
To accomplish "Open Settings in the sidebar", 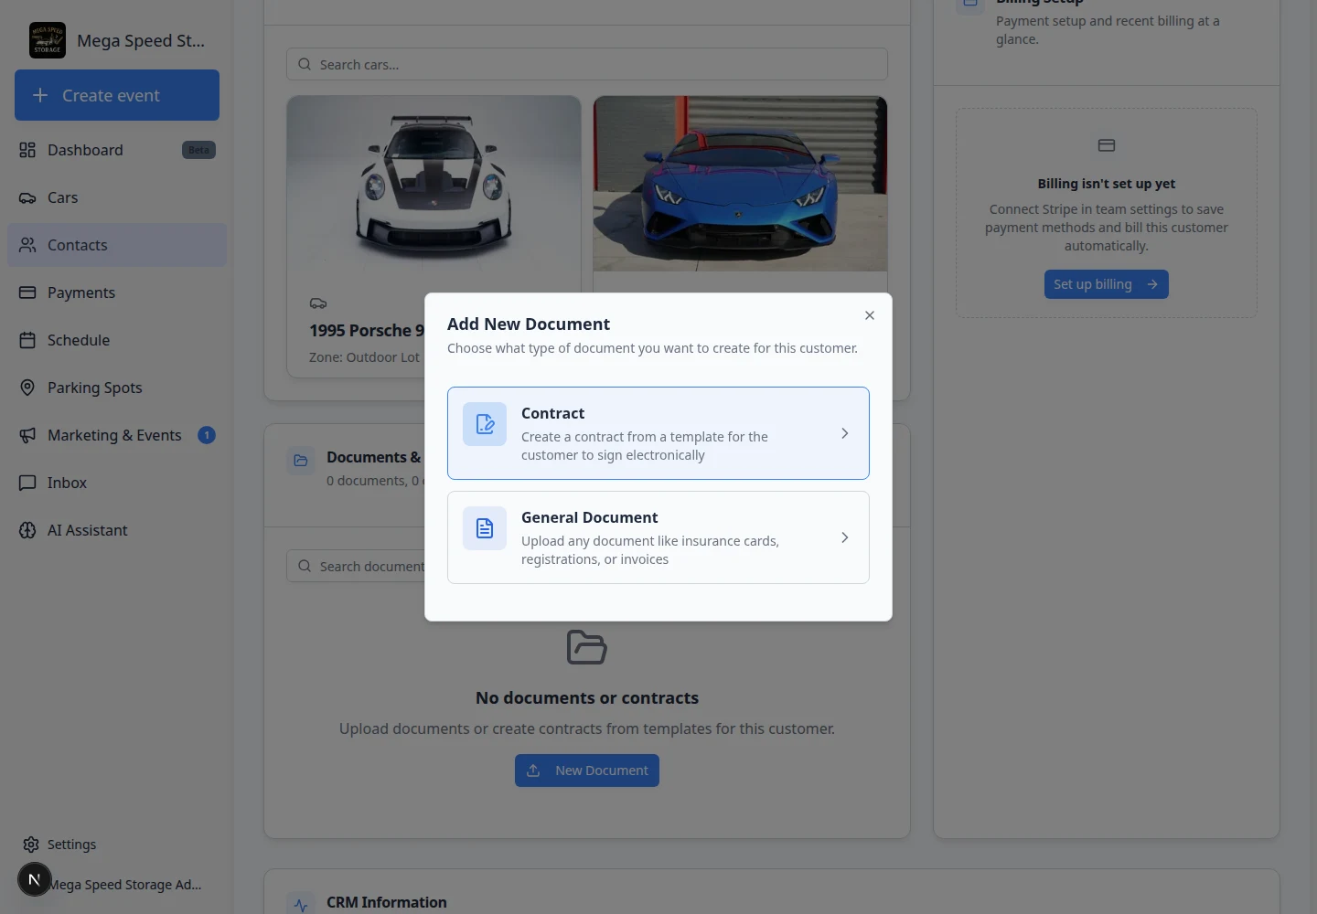I will pyautogui.click(x=117, y=845).
